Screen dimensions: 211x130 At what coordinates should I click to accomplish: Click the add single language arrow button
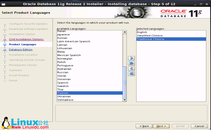click(x=131, y=58)
